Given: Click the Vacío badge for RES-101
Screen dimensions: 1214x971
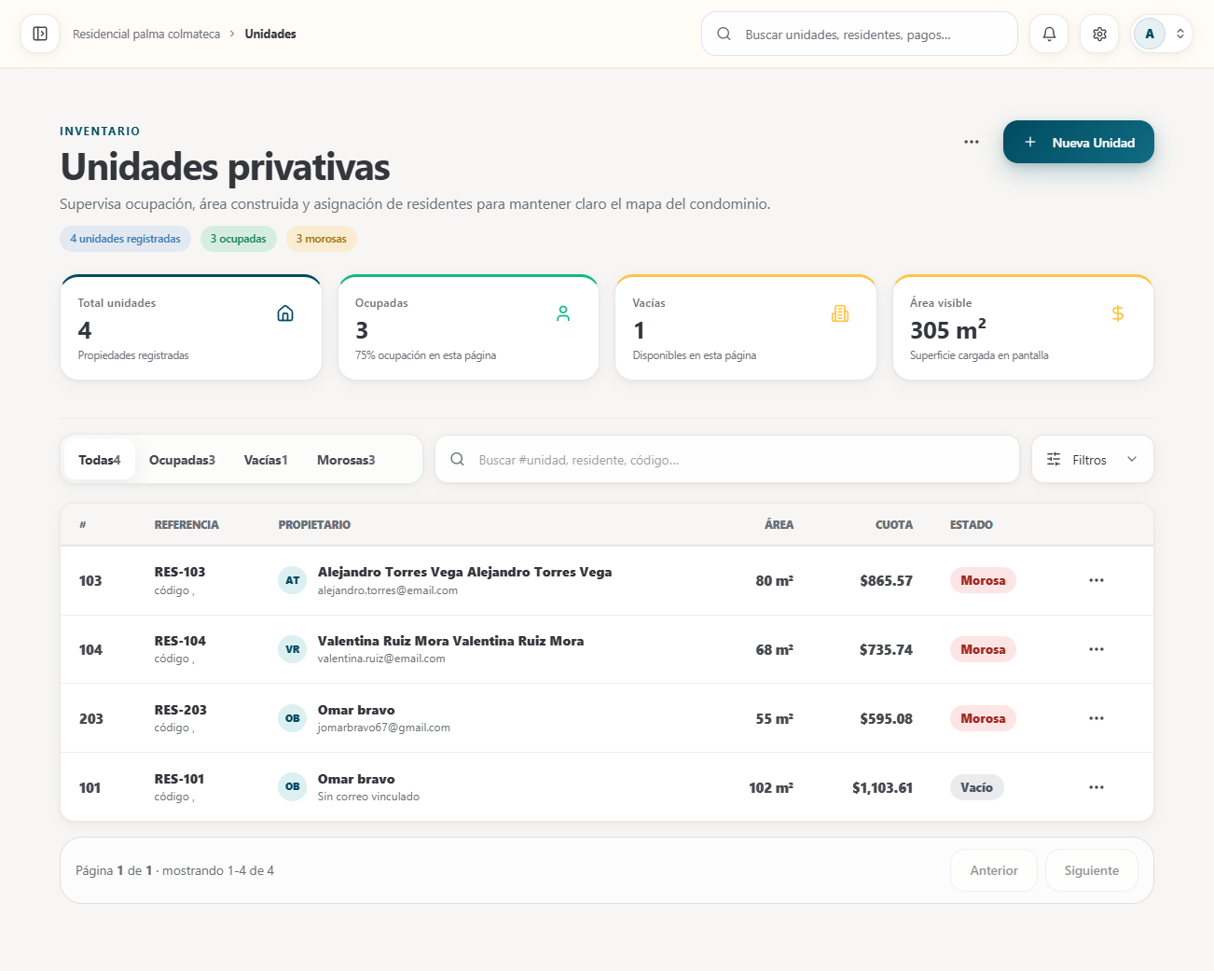Looking at the screenshot, I should pos(976,787).
